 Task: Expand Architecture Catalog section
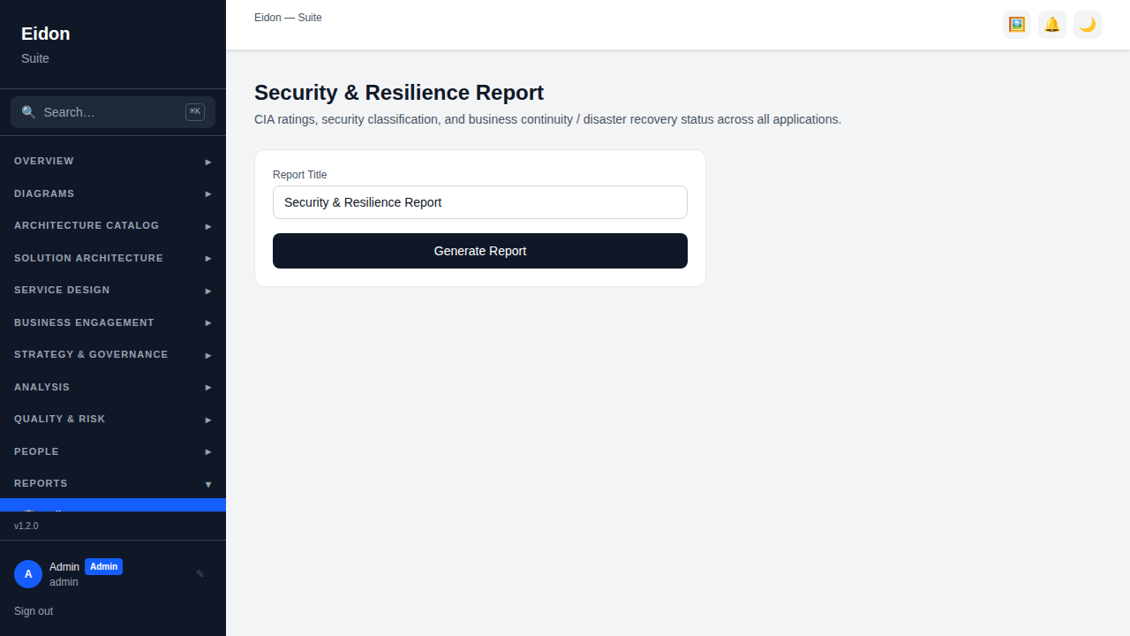point(113,226)
